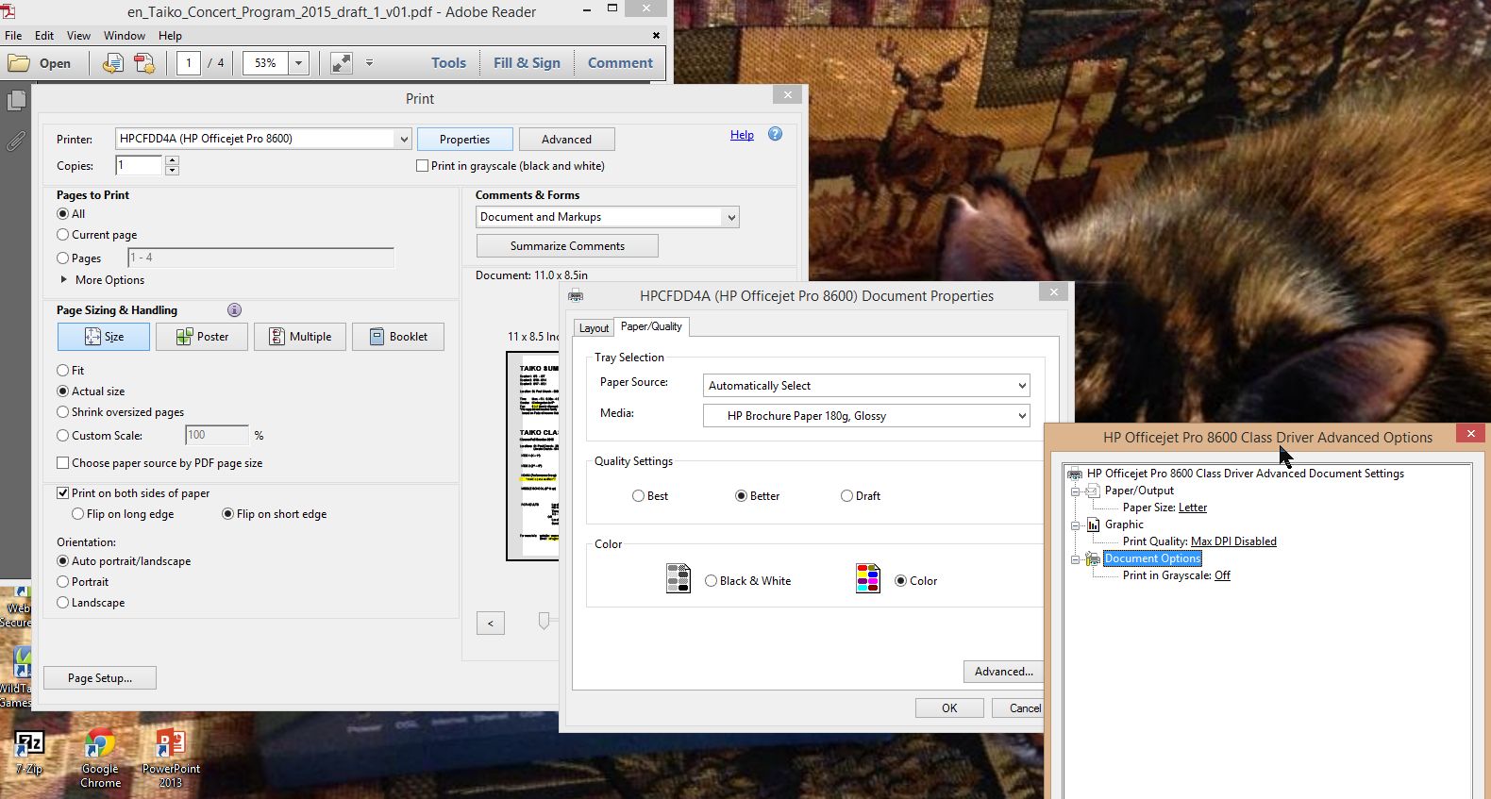Screen dimensions: 1491x799
Task: Open Google Chrome from the desktop
Action: (x=100, y=746)
